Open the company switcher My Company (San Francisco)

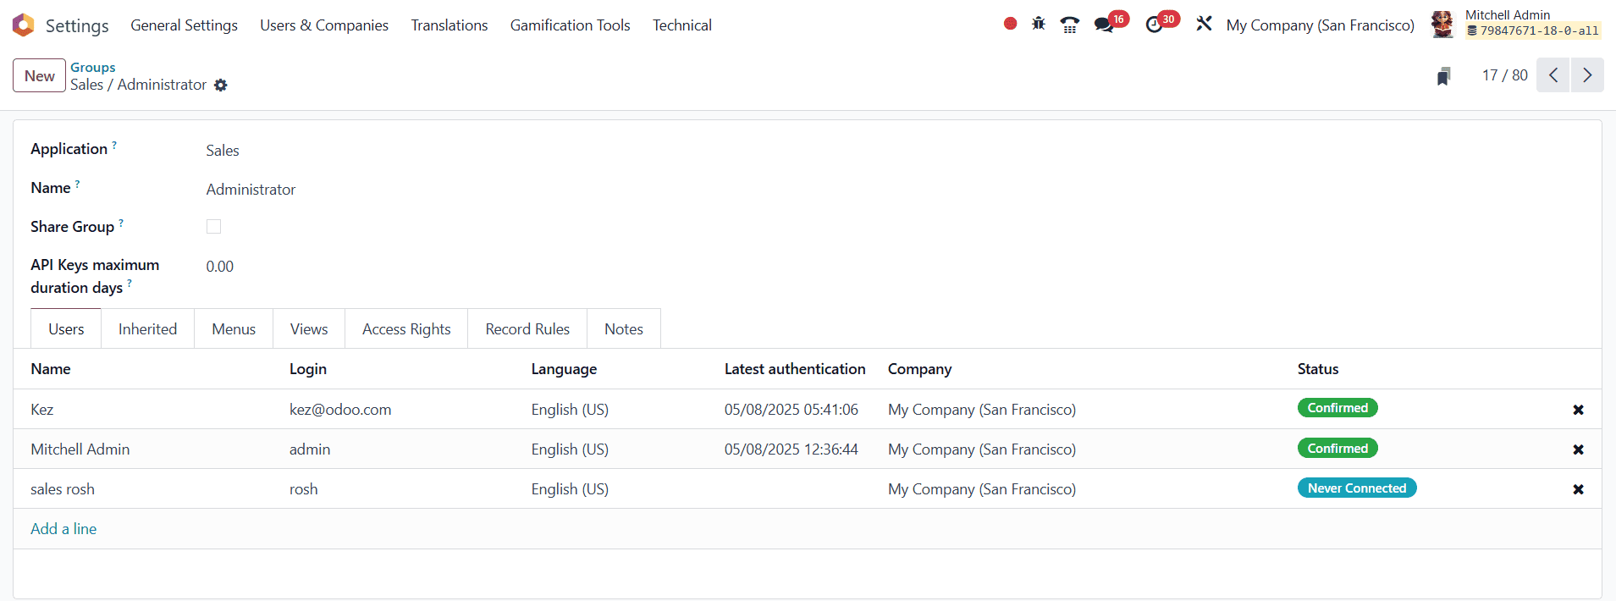tap(1320, 25)
